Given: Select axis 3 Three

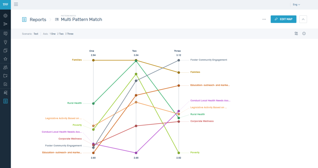Looking at the screenshot, I should click(x=69, y=34).
